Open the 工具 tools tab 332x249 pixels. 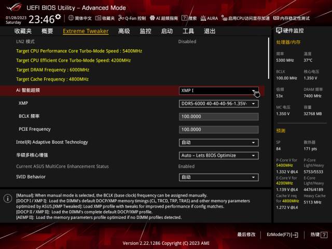point(188,31)
